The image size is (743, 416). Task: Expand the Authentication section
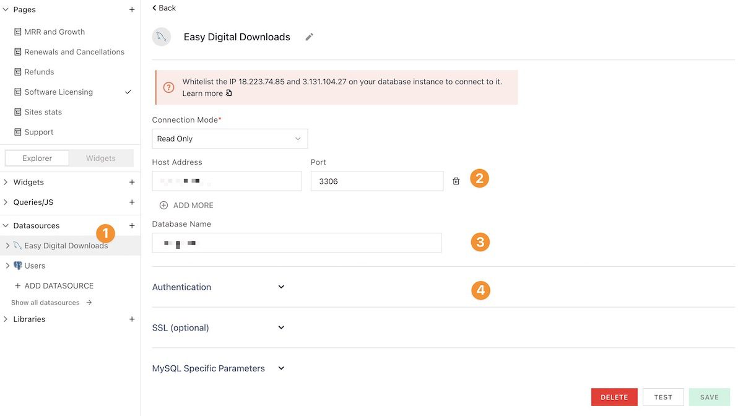[x=219, y=287]
